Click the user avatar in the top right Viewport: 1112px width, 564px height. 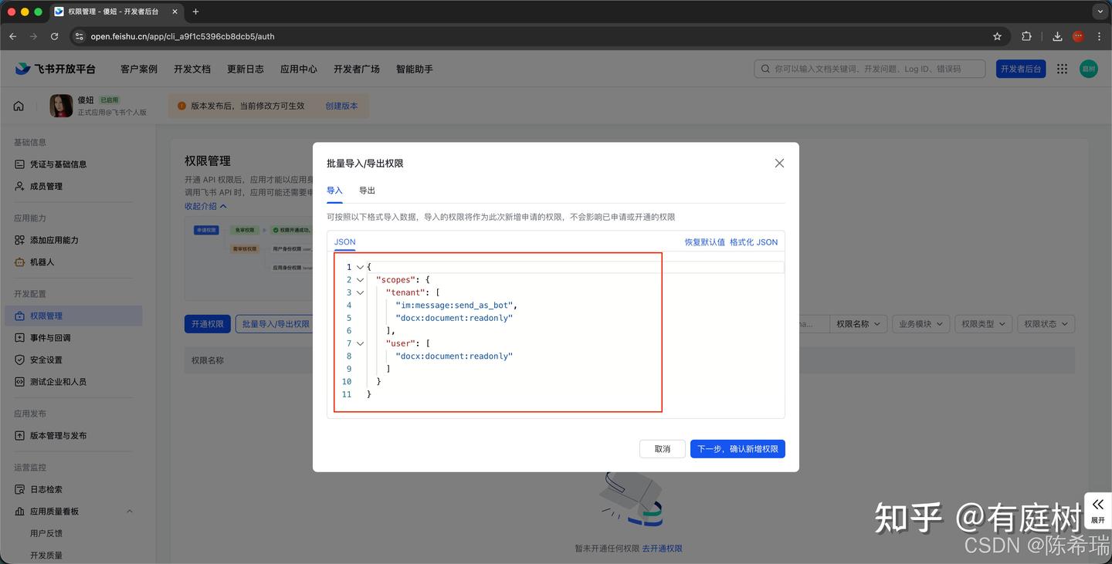pyautogui.click(x=1088, y=69)
